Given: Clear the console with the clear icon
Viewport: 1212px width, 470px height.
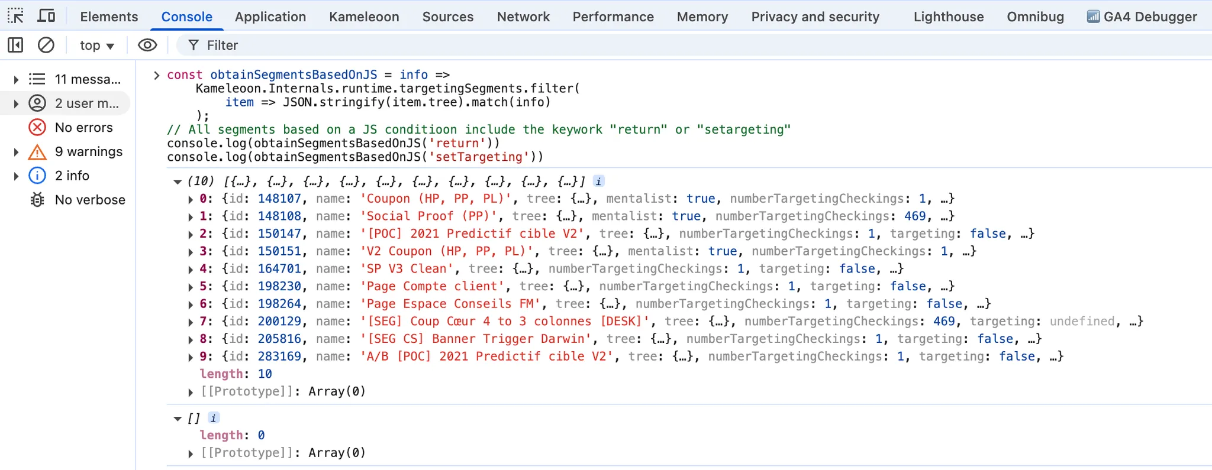Looking at the screenshot, I should (x=46, y=45).
